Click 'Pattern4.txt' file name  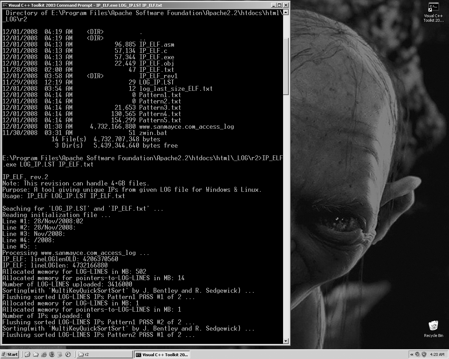[x=160, y=114]
